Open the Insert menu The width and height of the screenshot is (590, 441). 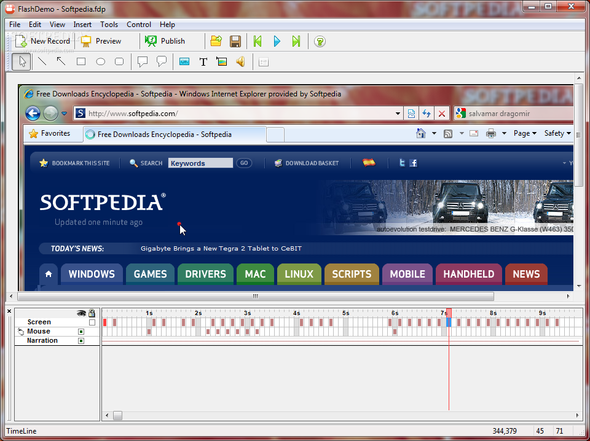82,25
